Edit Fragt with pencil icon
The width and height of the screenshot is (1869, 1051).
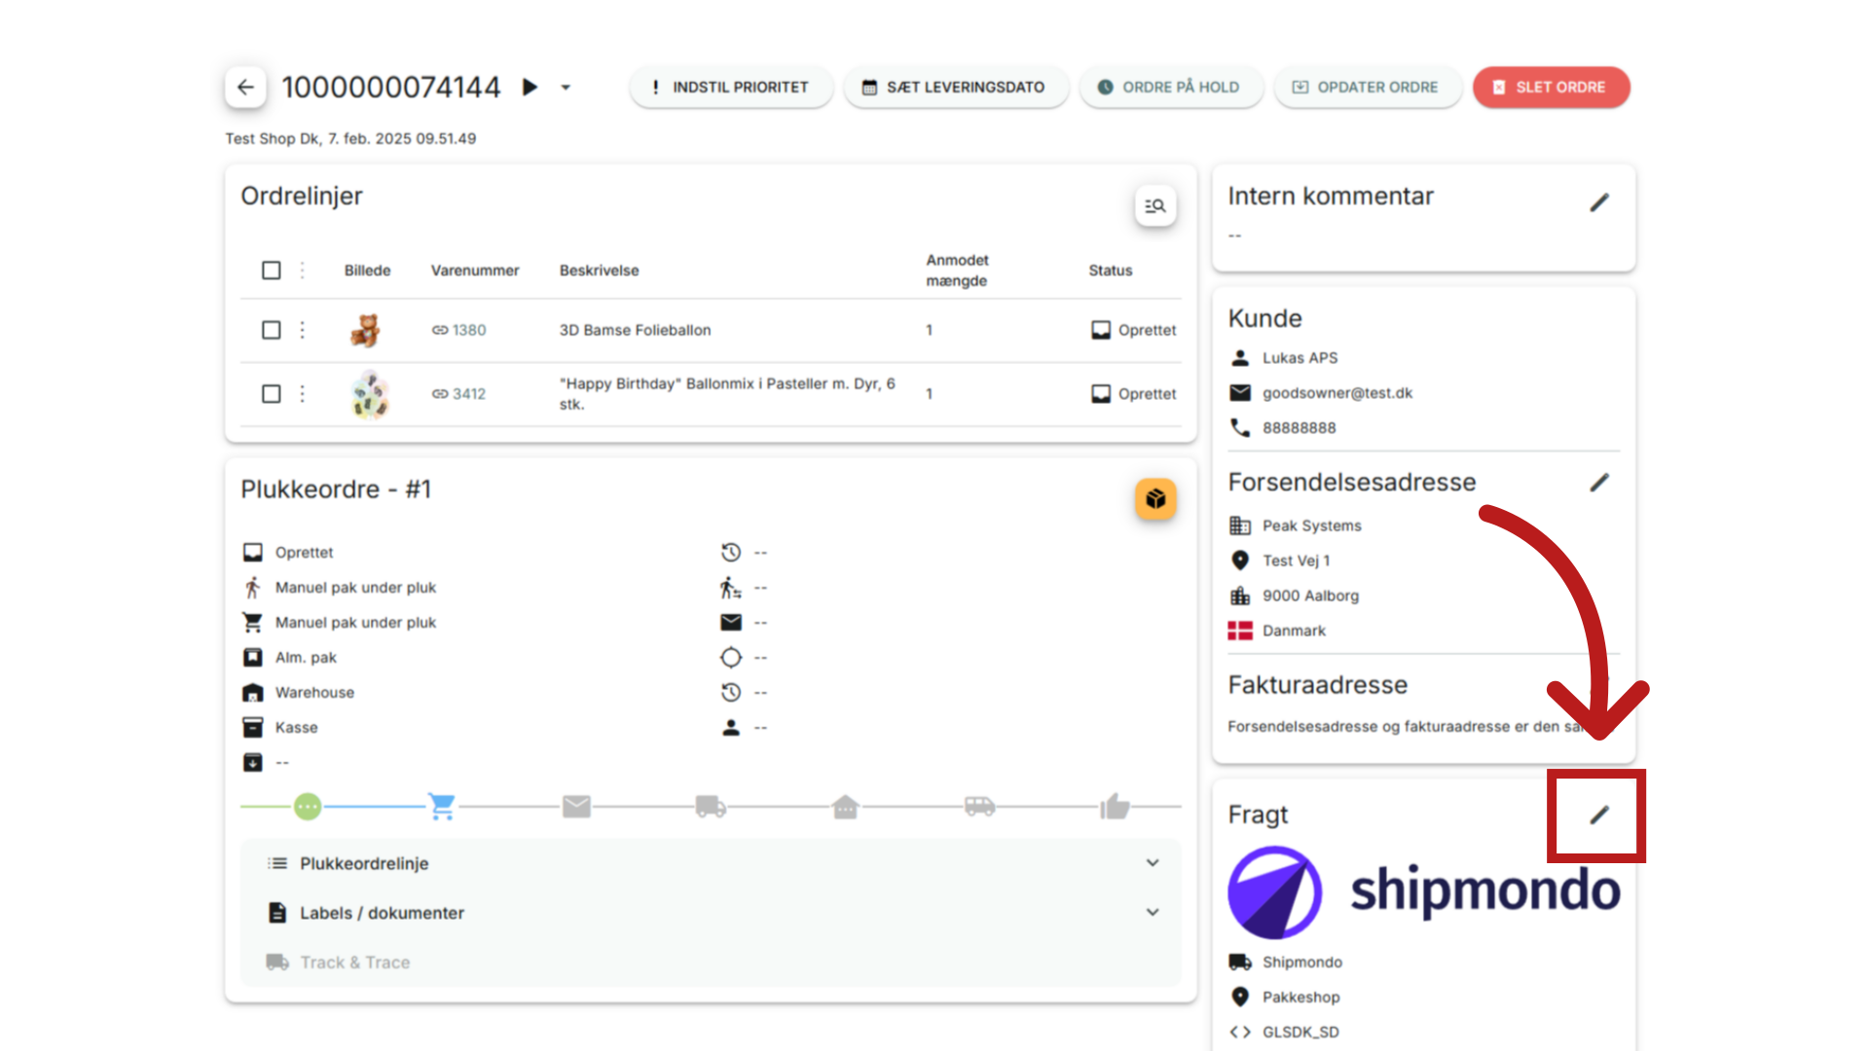click(1599, 815)
